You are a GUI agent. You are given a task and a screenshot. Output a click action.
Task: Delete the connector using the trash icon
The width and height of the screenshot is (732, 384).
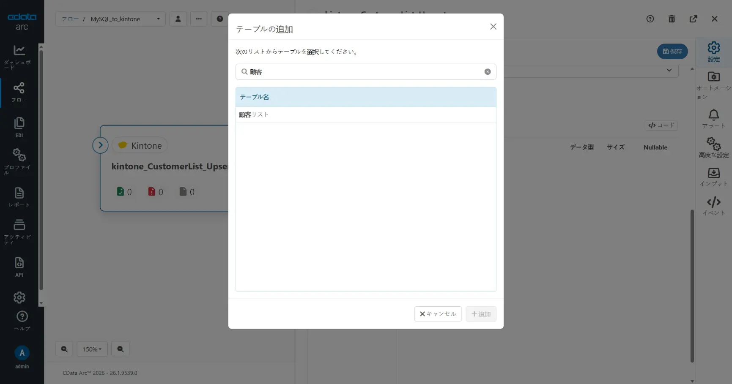pos(672,19)
